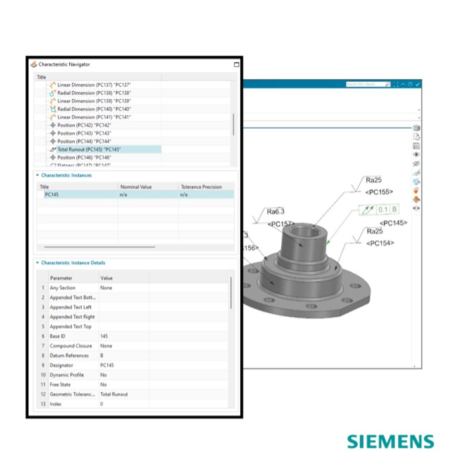Click the 3D box view icon
Screen dimensions: 453x465
[416, 128]
